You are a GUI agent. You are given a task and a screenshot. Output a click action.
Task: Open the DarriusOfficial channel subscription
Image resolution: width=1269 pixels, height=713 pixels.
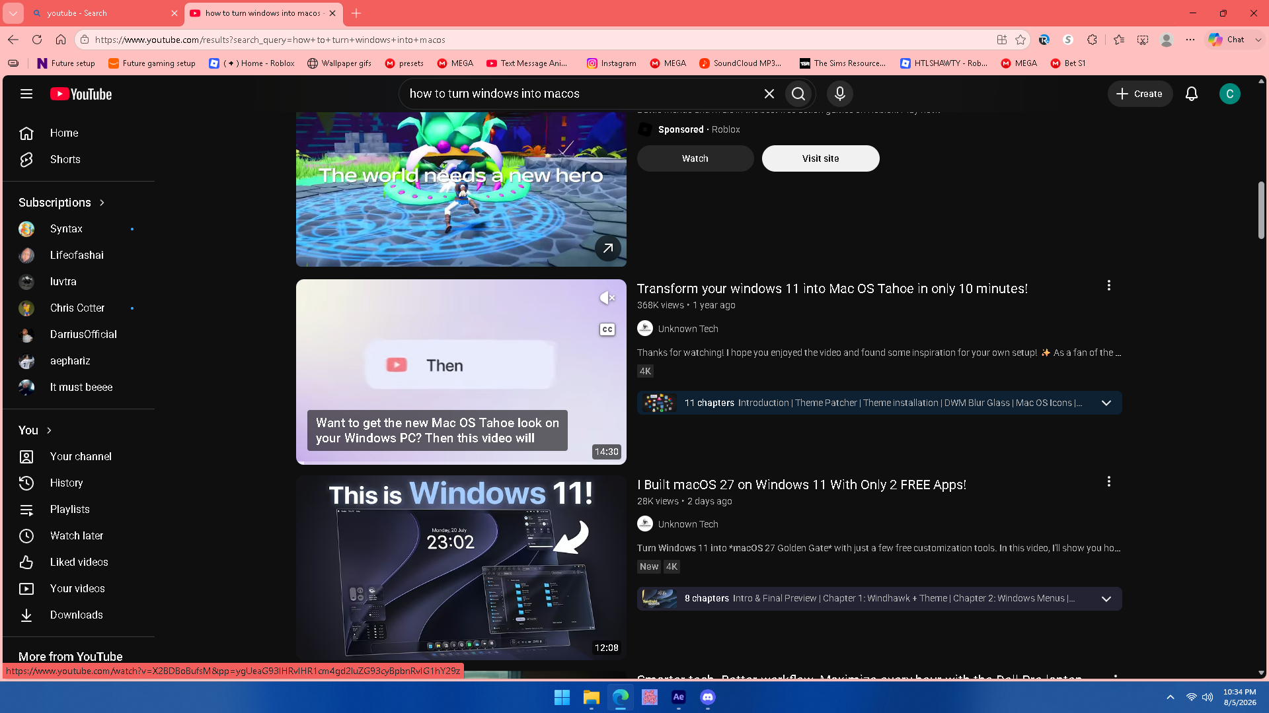(x=79, y=335)
